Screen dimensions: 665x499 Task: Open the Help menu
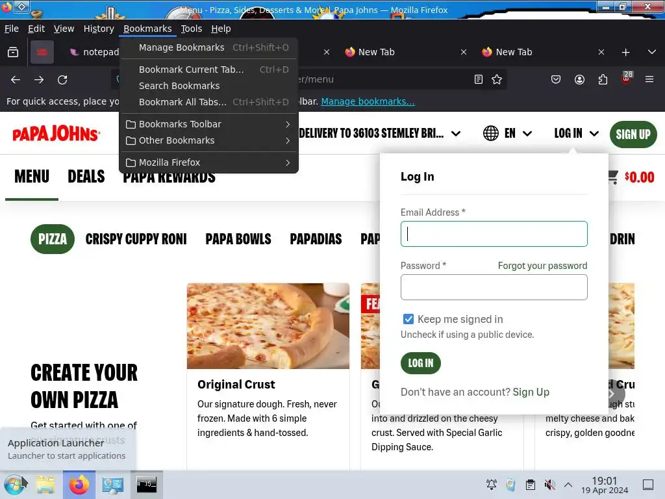click(221, 29)
